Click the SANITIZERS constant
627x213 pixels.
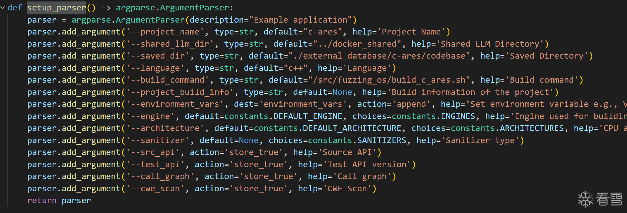click(x=382, y=140)
